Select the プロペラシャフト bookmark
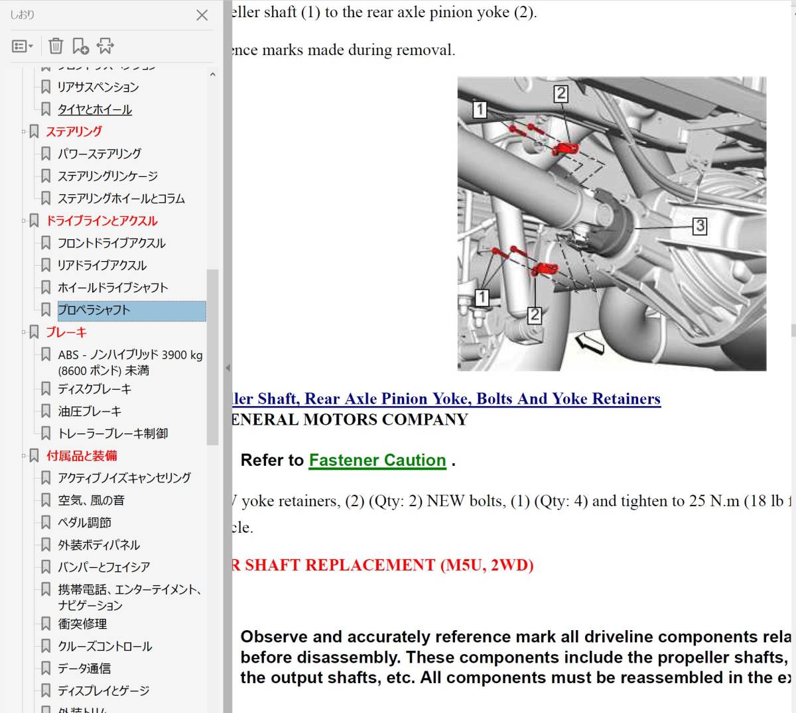Image resolution: width=796 pixels, height=713 pixels. [x=94, y=310]
